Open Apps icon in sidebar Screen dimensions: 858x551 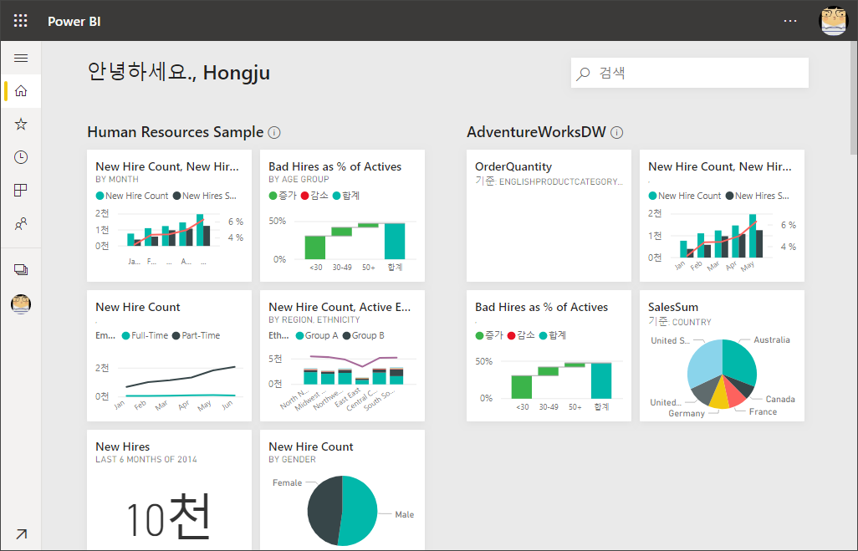pos(21,191)
